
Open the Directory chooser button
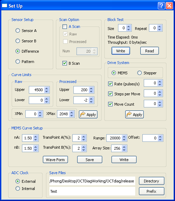tap(152, 181)
